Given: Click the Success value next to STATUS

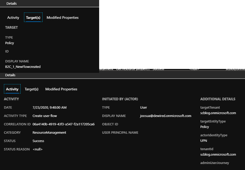Looking at the screenshot, I should [38, 141].
